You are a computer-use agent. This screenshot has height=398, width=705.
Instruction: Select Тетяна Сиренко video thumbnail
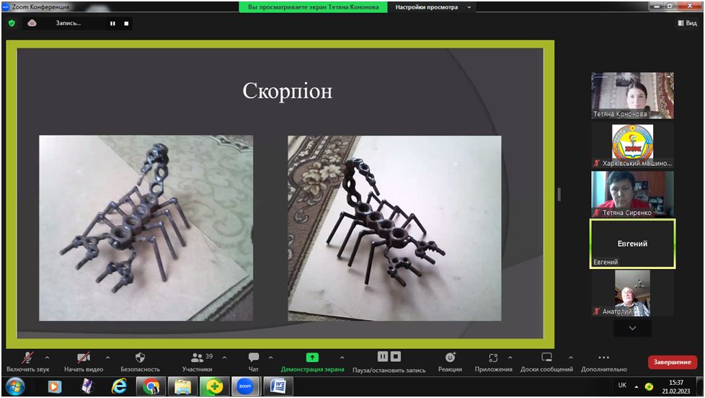632,194
